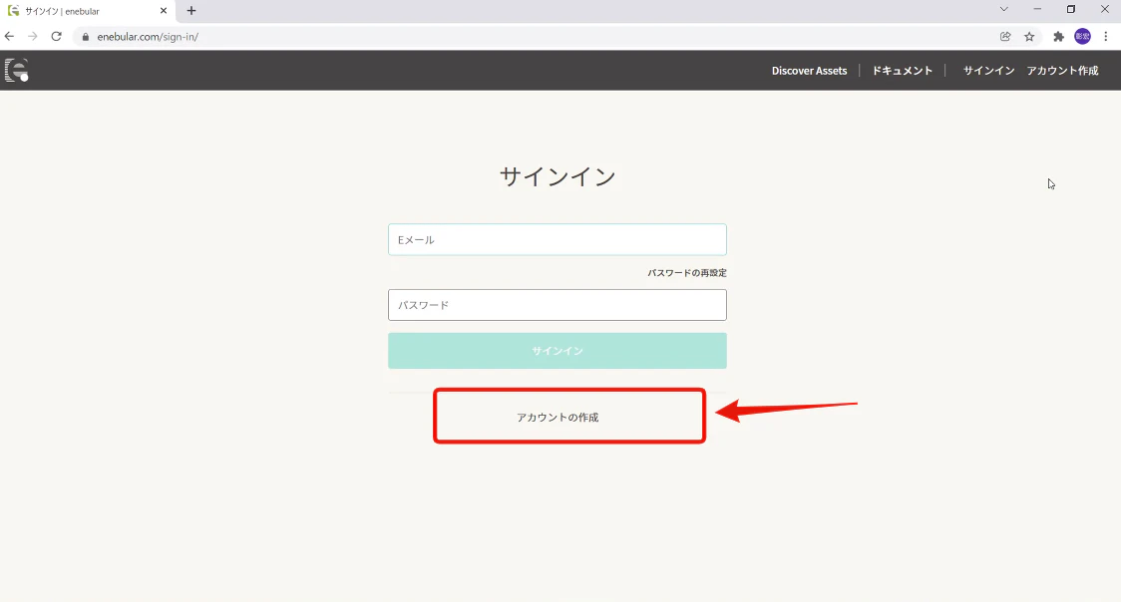Open Discover Assets in header
The height and width of the screenshot is (602, 1121).
(x=809, y=71)
